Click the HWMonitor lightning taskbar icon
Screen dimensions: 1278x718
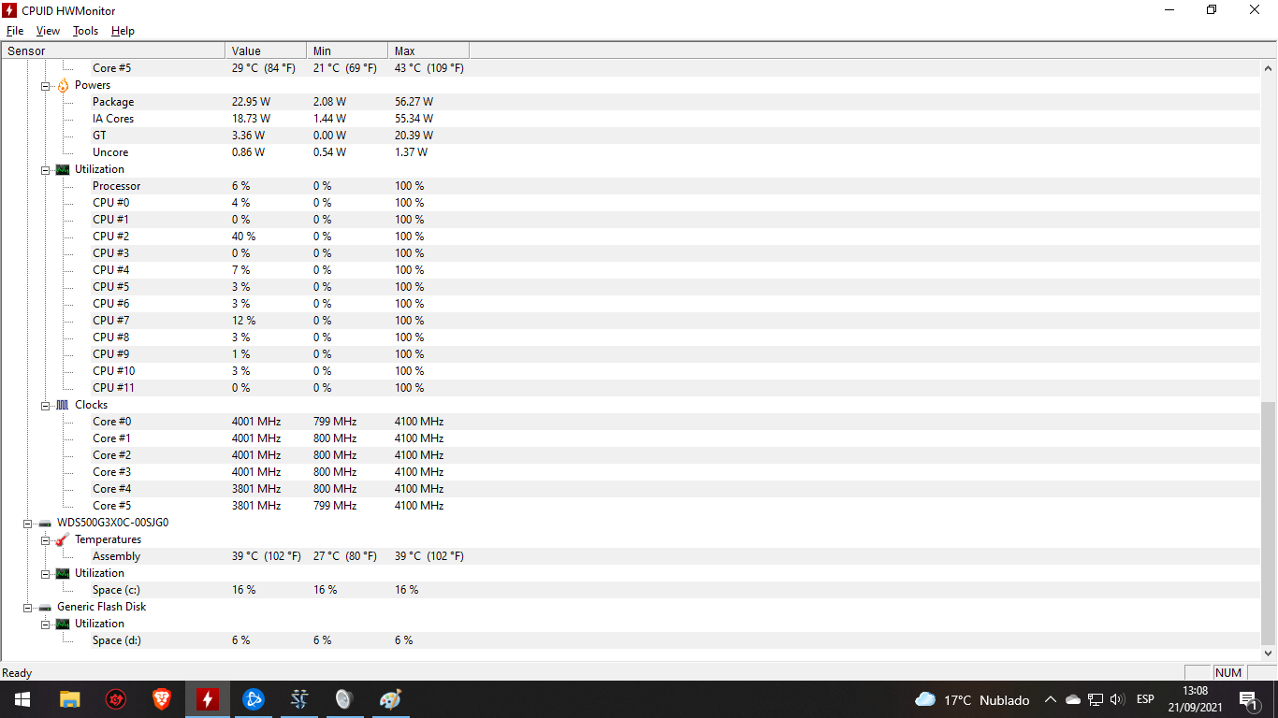(208, 699)
